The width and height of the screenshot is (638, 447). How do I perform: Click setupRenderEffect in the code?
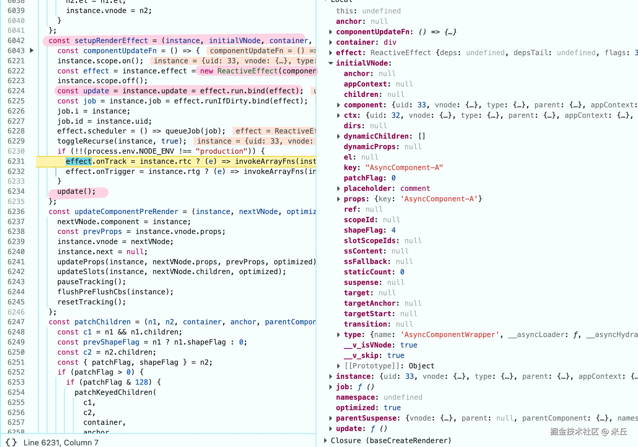click(x=111, y=40)
